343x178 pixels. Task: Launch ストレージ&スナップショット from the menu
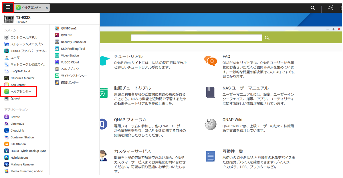pyautogui.click(x=25, y=44)
